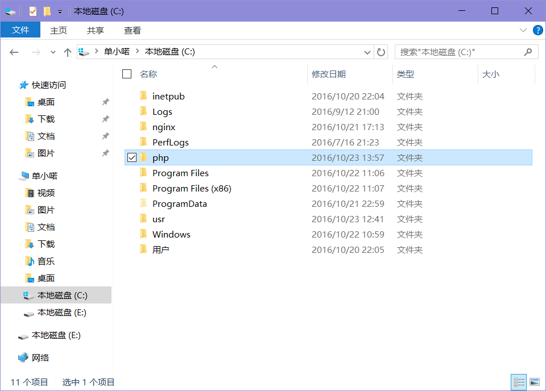Open 网络 in the navigation pane

[40, 357]
